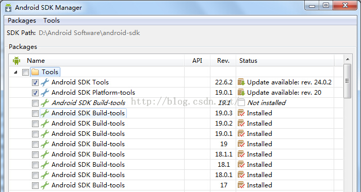Click the Tools folder icon
Image resolution: width=361 pixels, height=192 pixels.
click(35, 72)
